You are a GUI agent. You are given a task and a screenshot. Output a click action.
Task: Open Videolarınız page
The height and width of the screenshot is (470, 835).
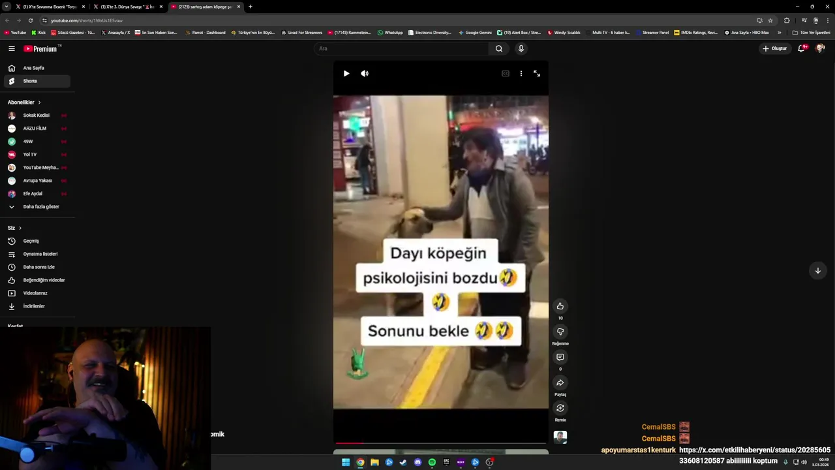pos(37,293)
